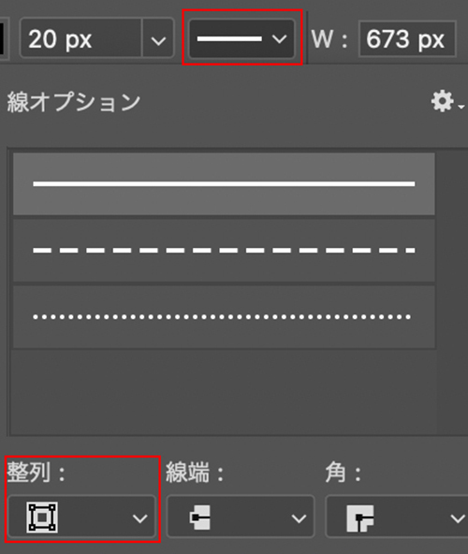Image resolution: width=468 pixels, height=554 pixels.
Task: Open the gear menu in 線オプション panel
Action: pos(446,102)
